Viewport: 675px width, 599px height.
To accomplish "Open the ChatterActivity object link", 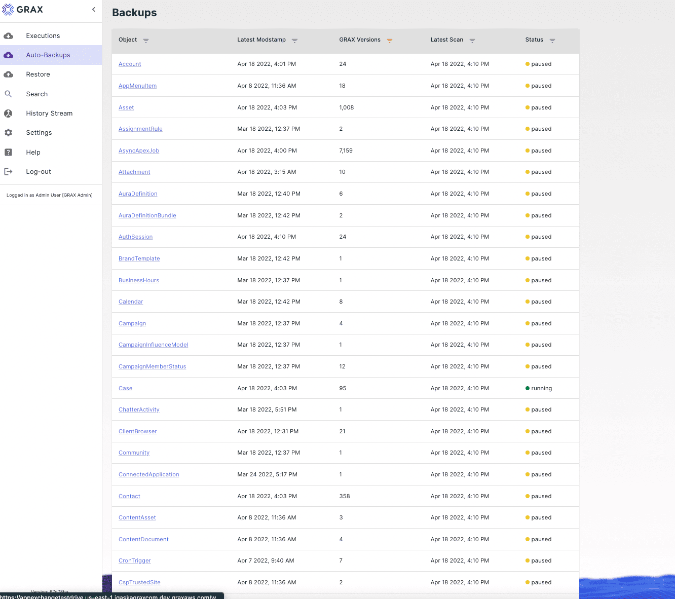I will [x=139, y=410].
